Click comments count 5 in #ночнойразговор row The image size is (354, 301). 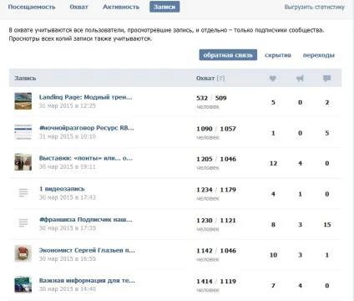click(x=327, y=133)
